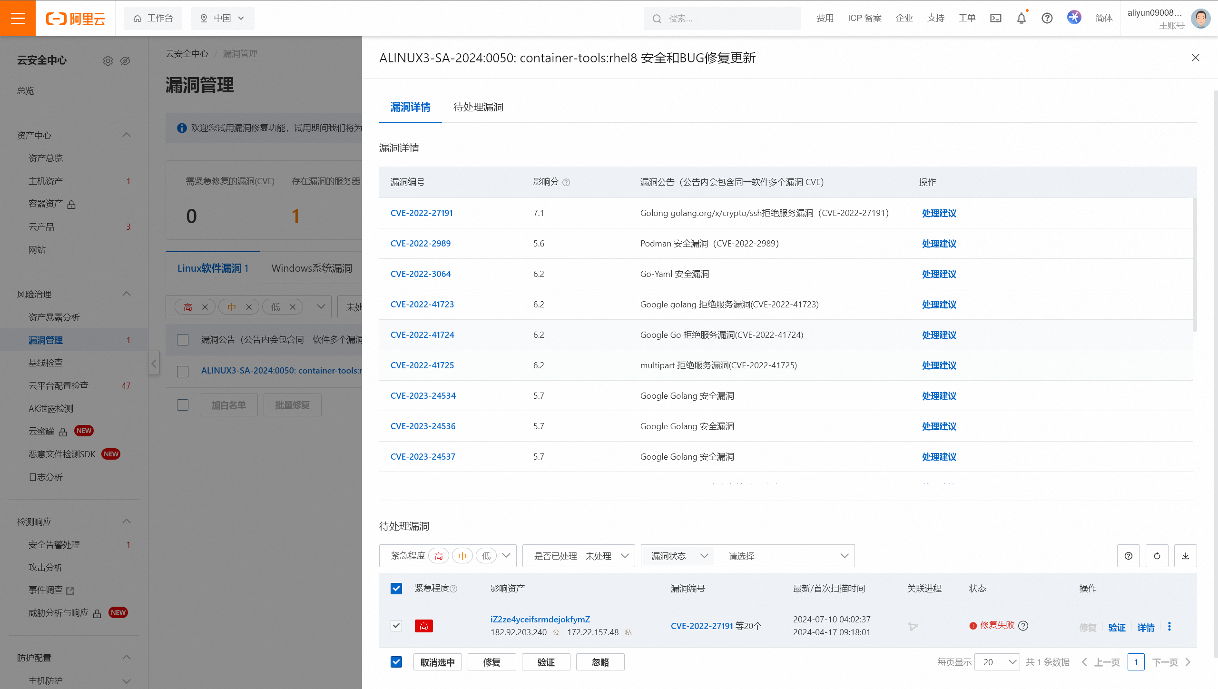Screen dimensions: 1218x689
Task: Click the 修复 batch button
Action: coord(491,662)
